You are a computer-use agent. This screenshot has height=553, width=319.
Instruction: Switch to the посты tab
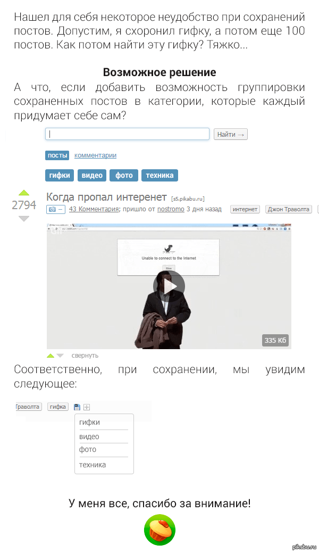[x=57, y=155]
